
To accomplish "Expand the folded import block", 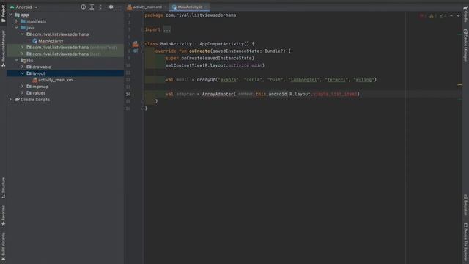I will [167, 29].
